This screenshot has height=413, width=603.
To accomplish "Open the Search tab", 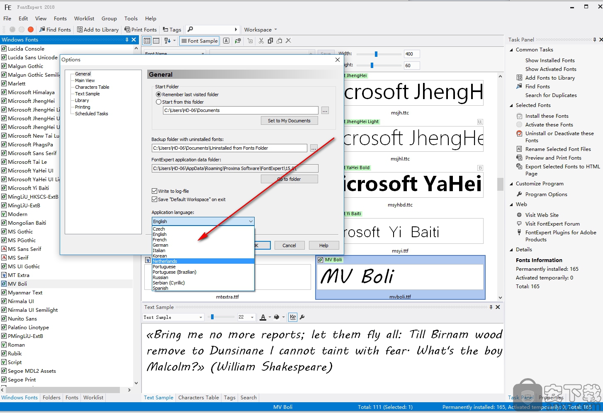I will tap(248, 398).
